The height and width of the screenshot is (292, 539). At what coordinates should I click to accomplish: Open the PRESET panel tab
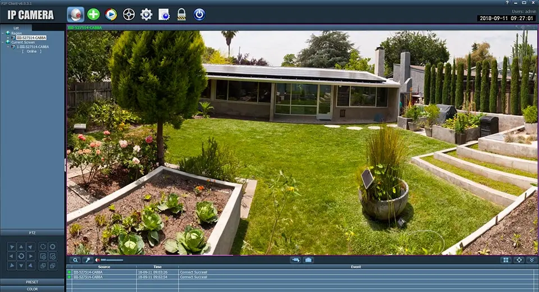pos(32,282)
